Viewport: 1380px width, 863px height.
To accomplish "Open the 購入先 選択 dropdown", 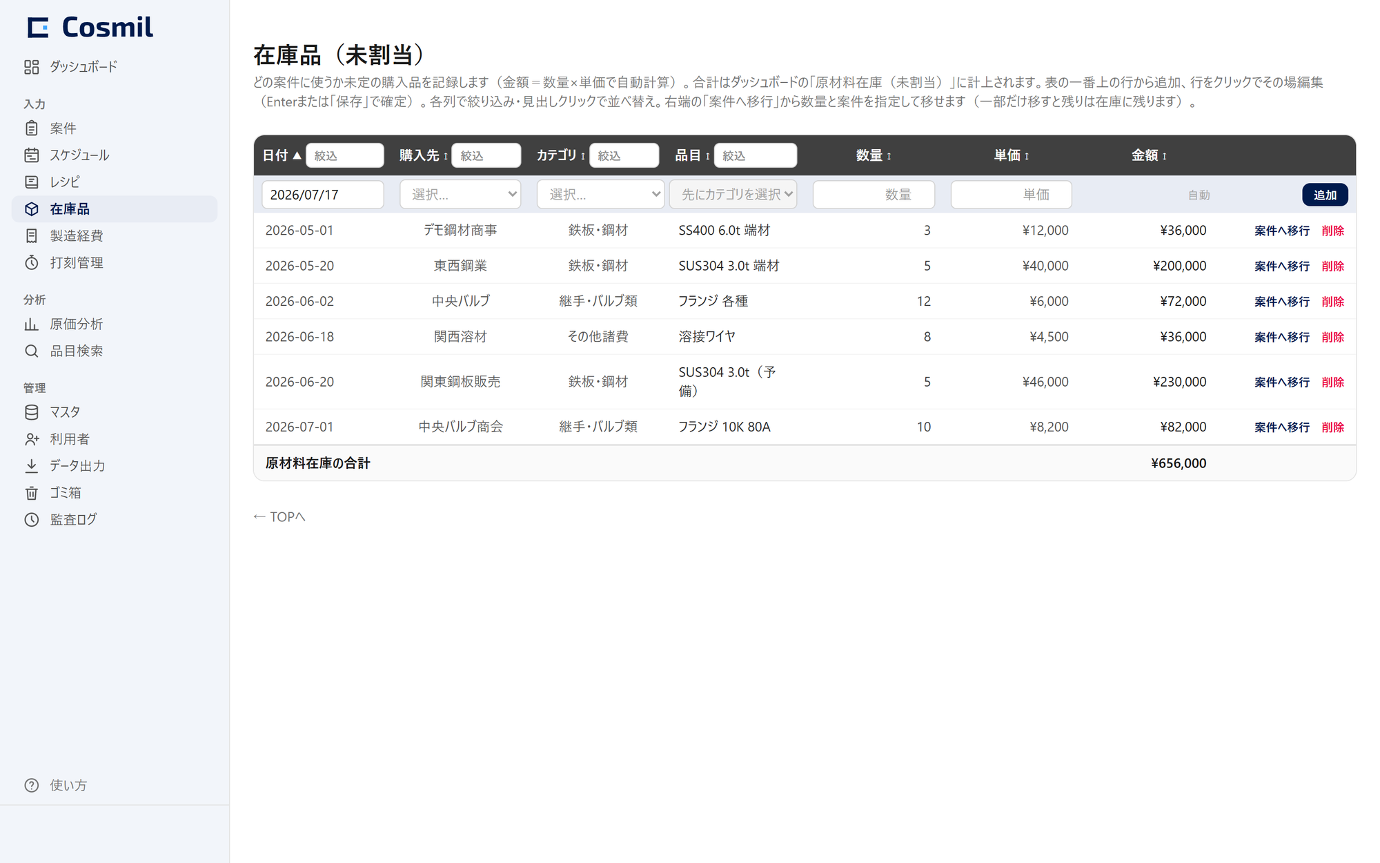I will point(460,195).
